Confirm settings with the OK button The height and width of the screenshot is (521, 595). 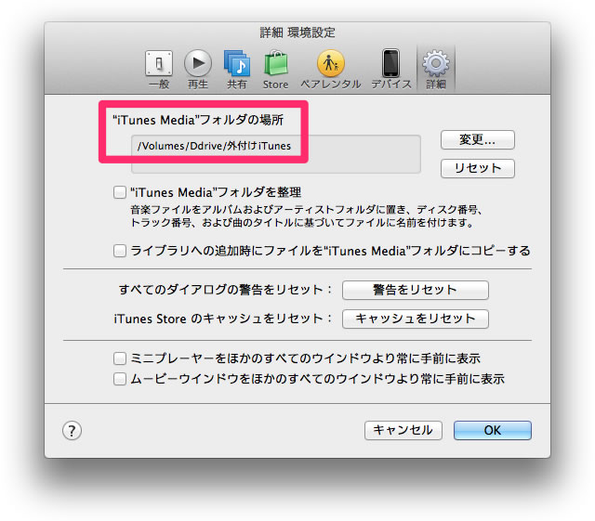(x=492, y=430)
